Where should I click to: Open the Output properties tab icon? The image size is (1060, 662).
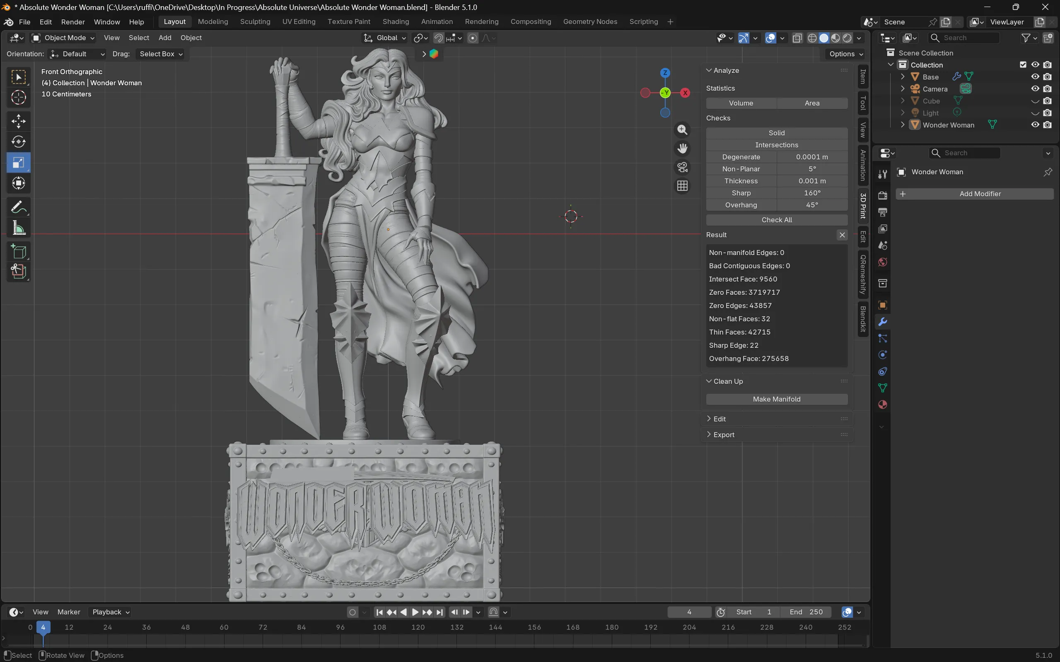(x=883, y=212)
